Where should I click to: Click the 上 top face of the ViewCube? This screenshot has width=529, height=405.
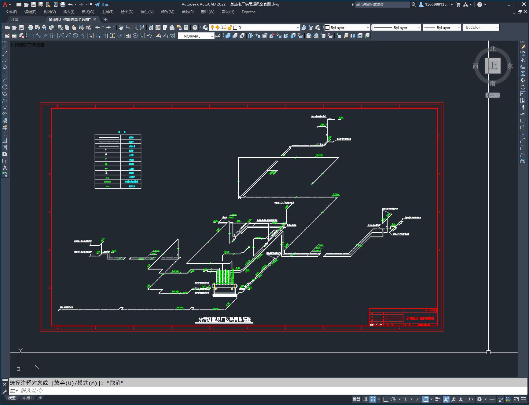pyautogui.click(x=493, y=66)
